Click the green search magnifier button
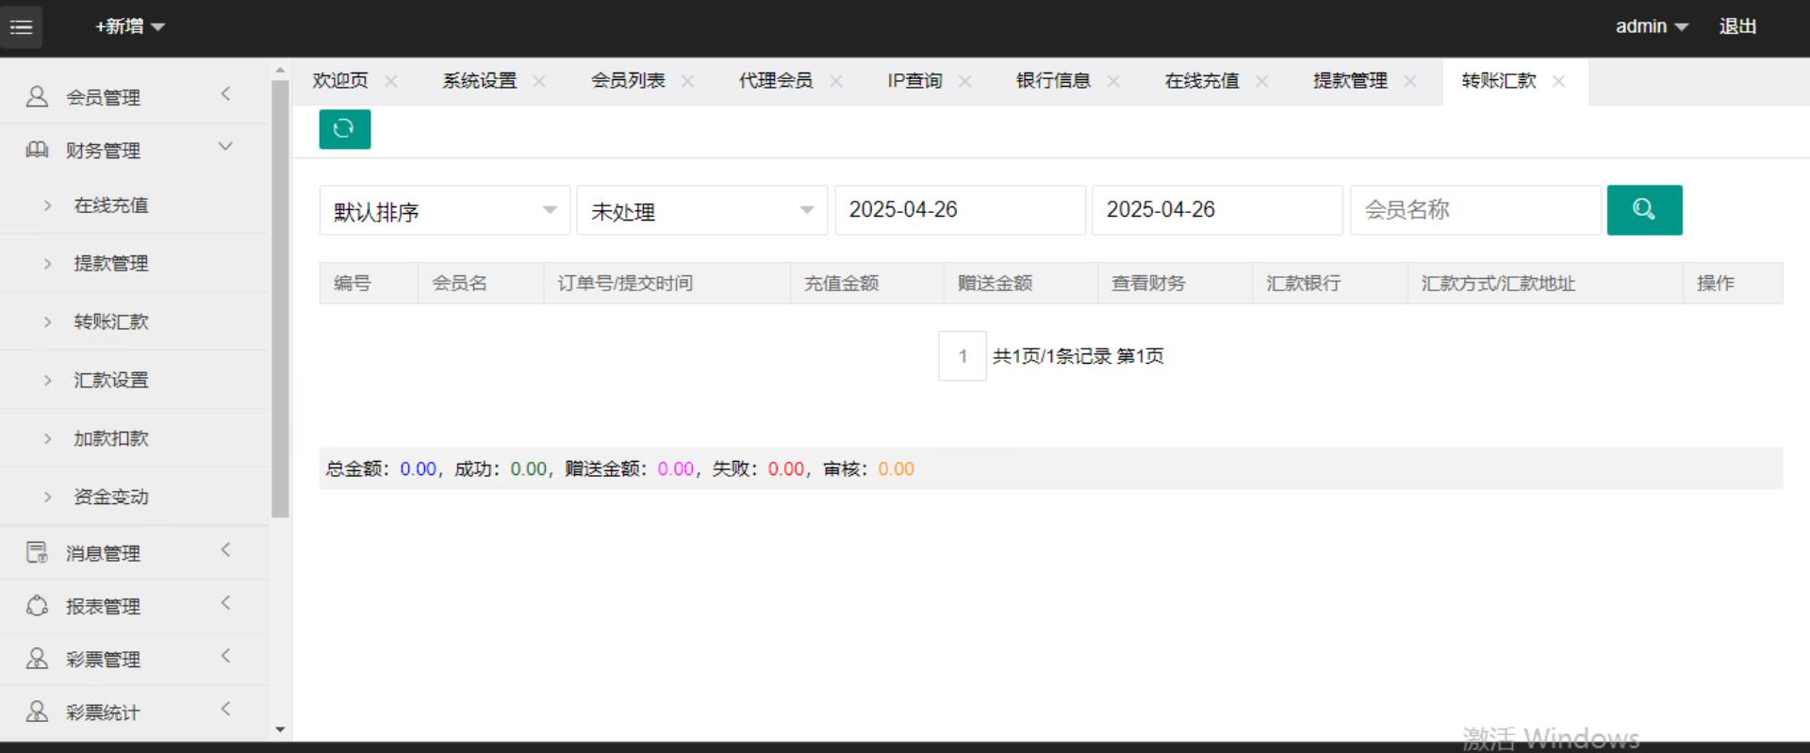 tap(1643, 209)
